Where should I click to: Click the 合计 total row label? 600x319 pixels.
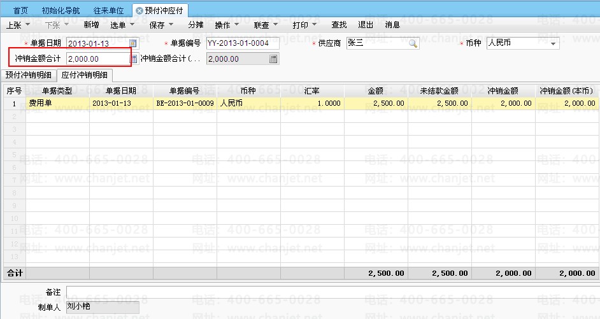(x=15, y=273)
